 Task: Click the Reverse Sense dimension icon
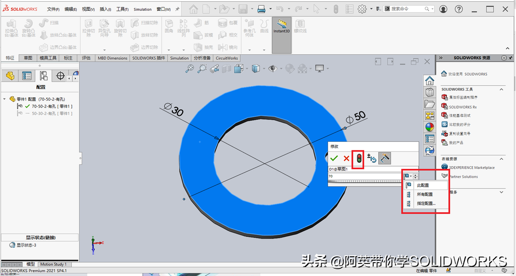click(x=372, y=158)
